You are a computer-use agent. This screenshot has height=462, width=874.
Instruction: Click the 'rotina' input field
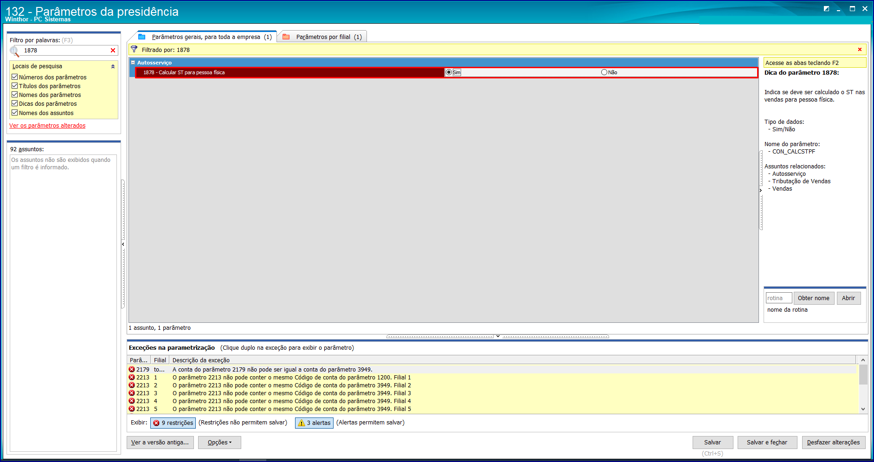[778, 298]
